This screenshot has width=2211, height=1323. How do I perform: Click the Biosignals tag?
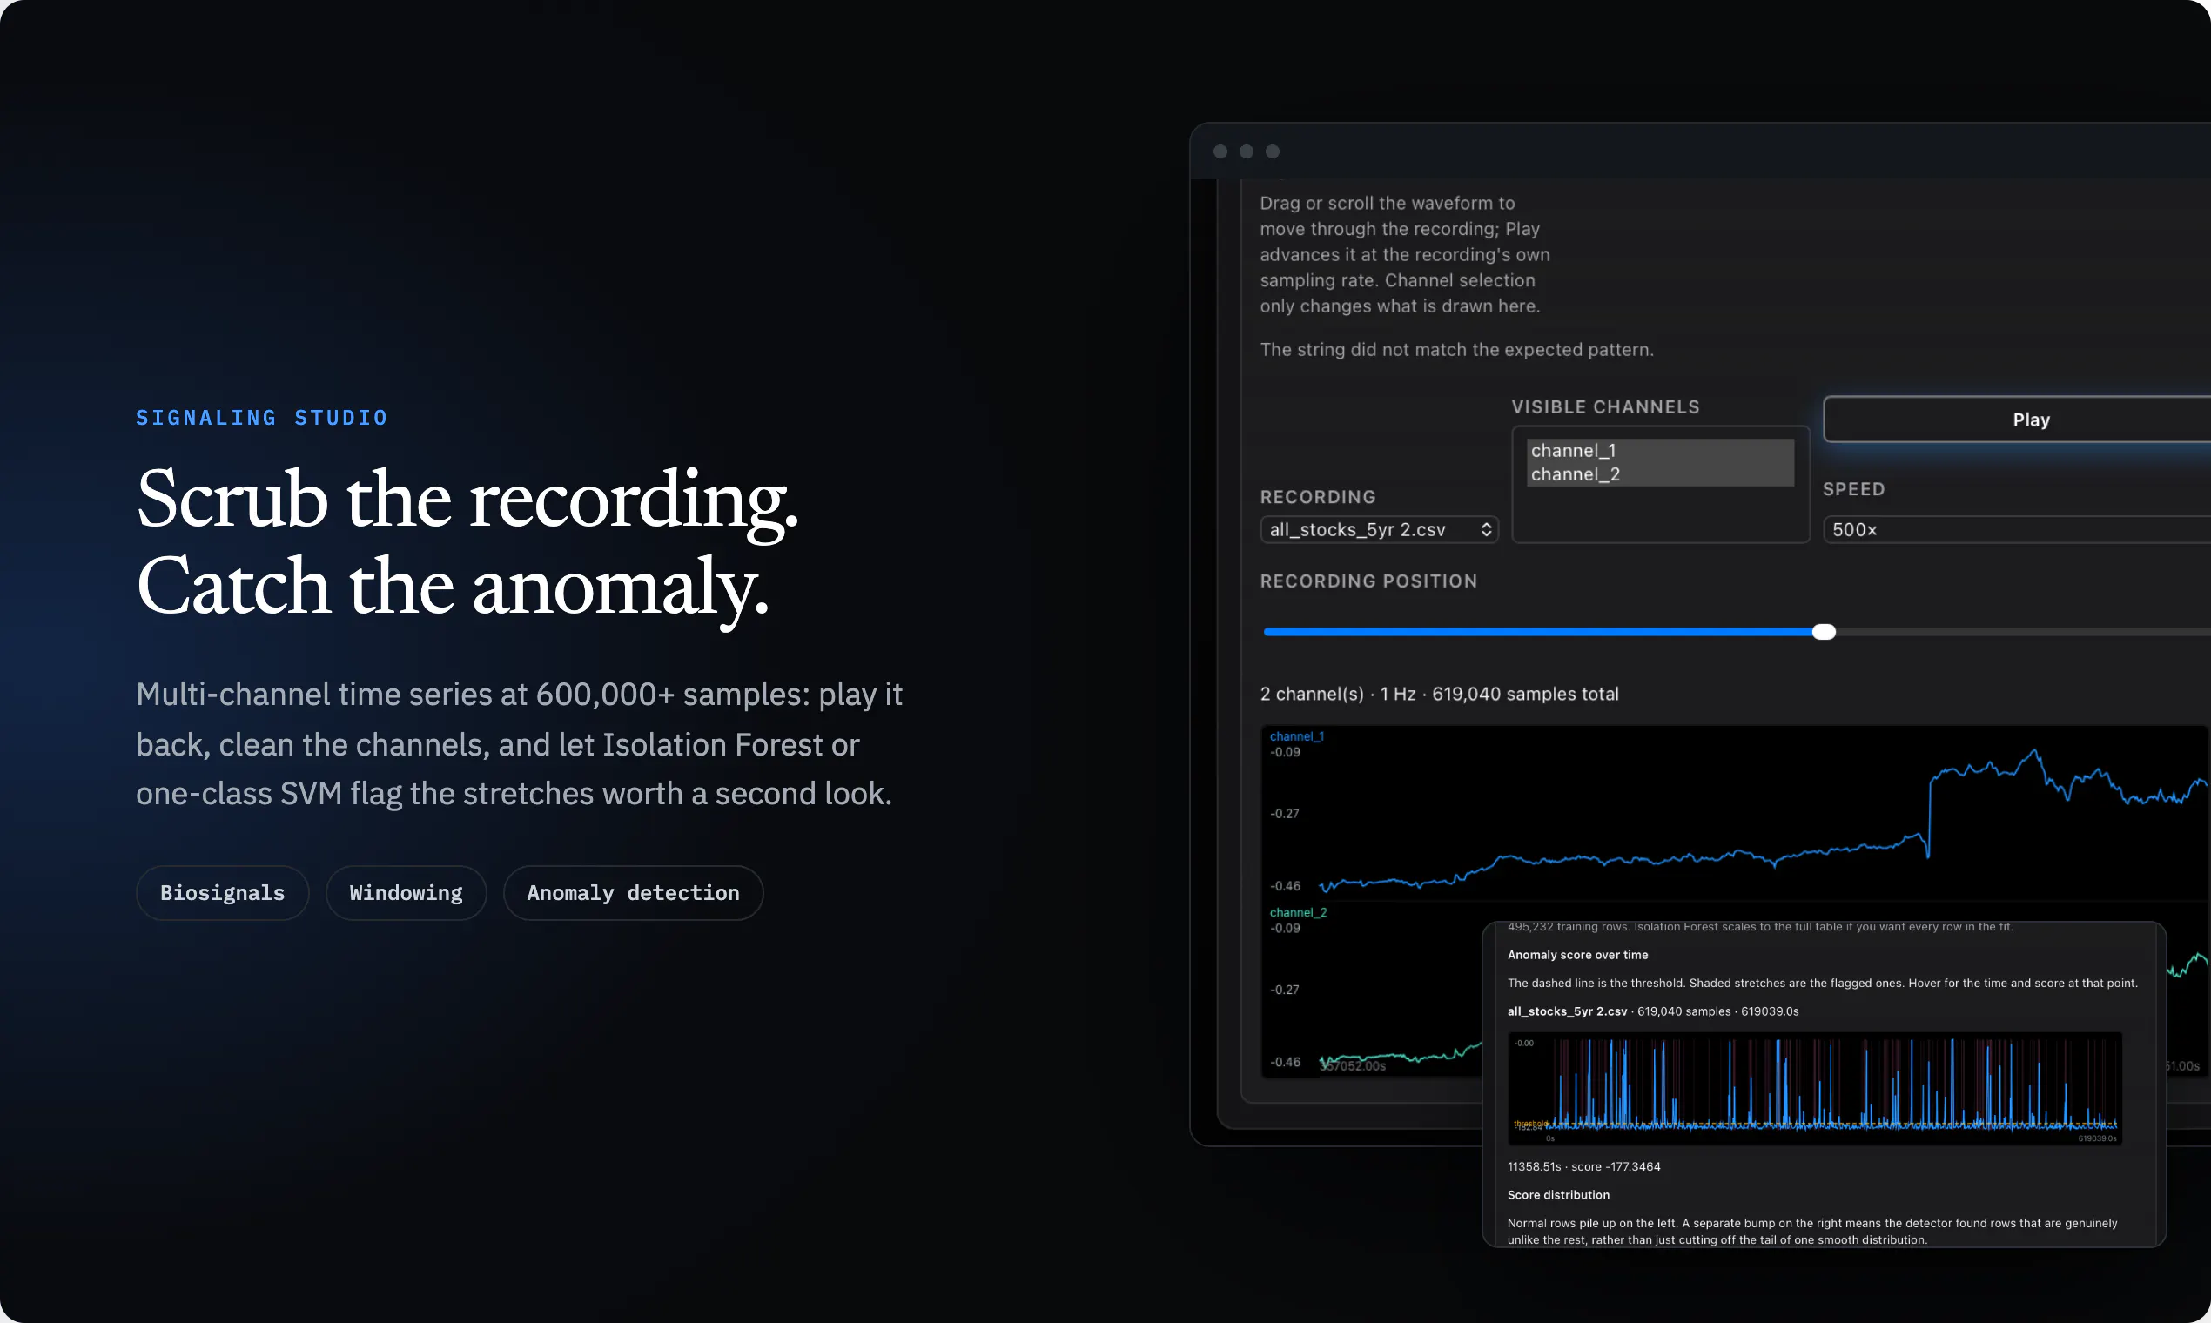[x=223, y=893]
